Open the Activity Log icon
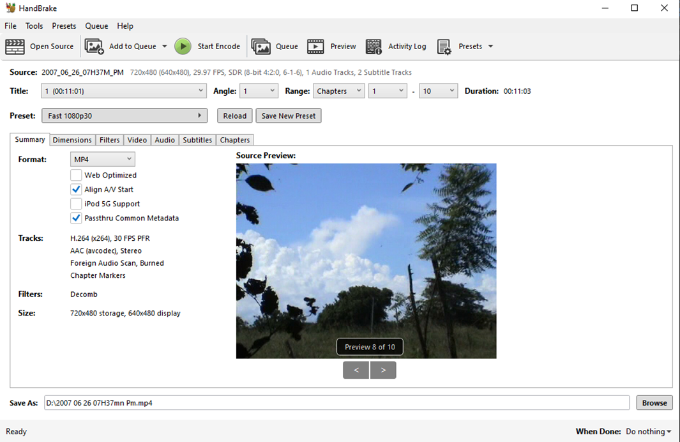 (x=374, y=47)
